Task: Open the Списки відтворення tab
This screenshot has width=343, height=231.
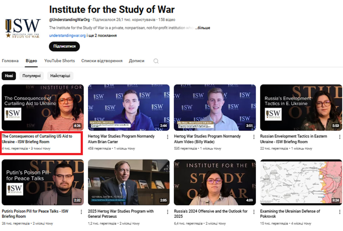Action: pyautogui.click(x=102, y=61)
